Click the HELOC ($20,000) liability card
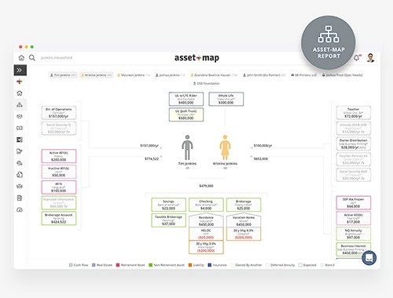The width and height of the screenshot is (393, 298). tap(206, 234)
